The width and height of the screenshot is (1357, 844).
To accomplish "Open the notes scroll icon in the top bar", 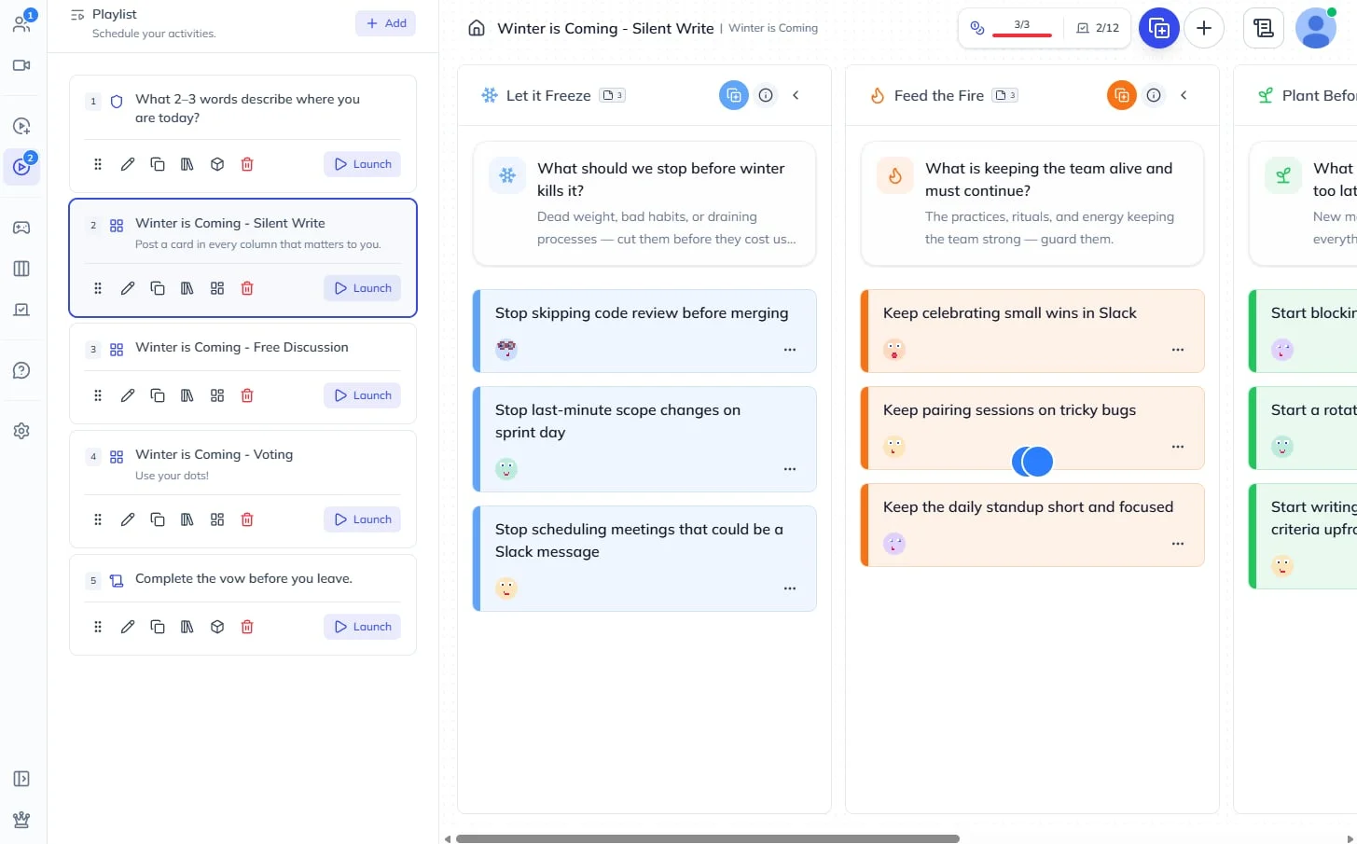I will [x=1264, y=28].
